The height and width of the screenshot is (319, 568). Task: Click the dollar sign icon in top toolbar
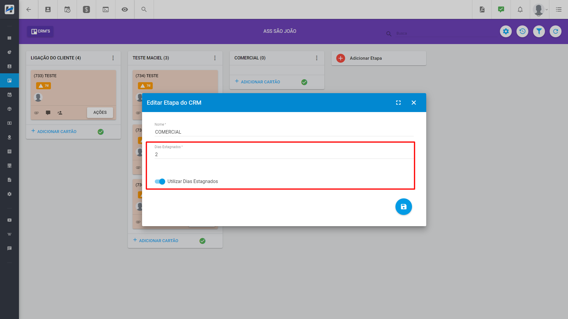coord(86,9)
